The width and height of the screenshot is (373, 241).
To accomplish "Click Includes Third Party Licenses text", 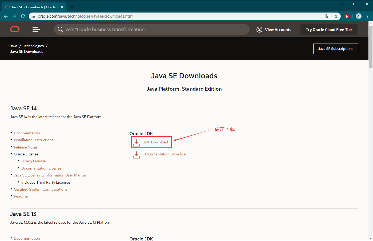I will tap(46, 182).
